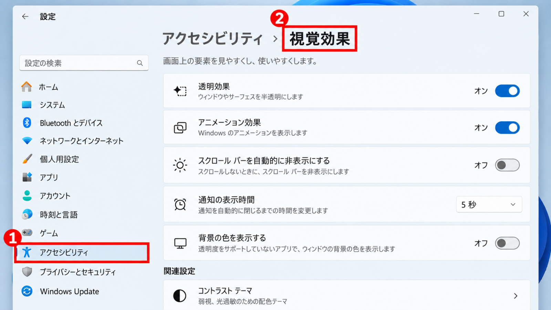Click the ホーム house icon
This screenshot has width=551, height=310.
point(27,87)
